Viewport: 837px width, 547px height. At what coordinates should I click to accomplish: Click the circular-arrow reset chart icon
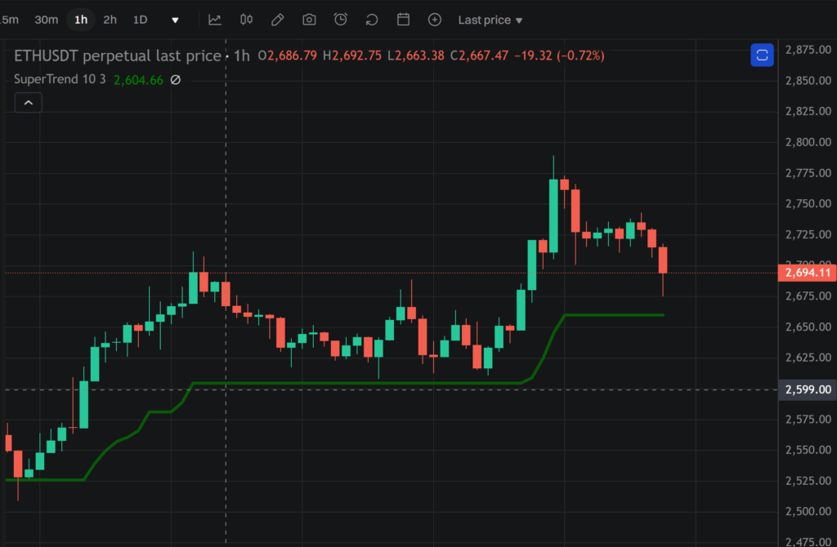coord(372,20)
